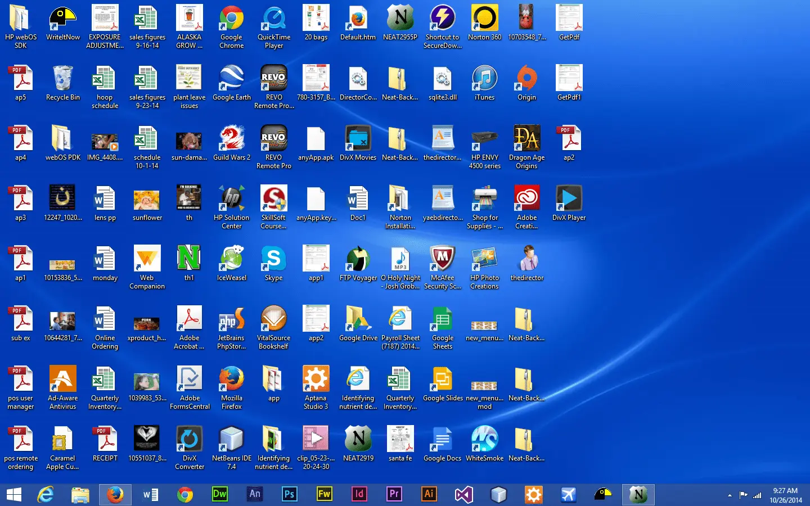Launch the McAfee Security Scan shortcut
Viewport: 810px width, 506px height.
click(x=442, y=260)
